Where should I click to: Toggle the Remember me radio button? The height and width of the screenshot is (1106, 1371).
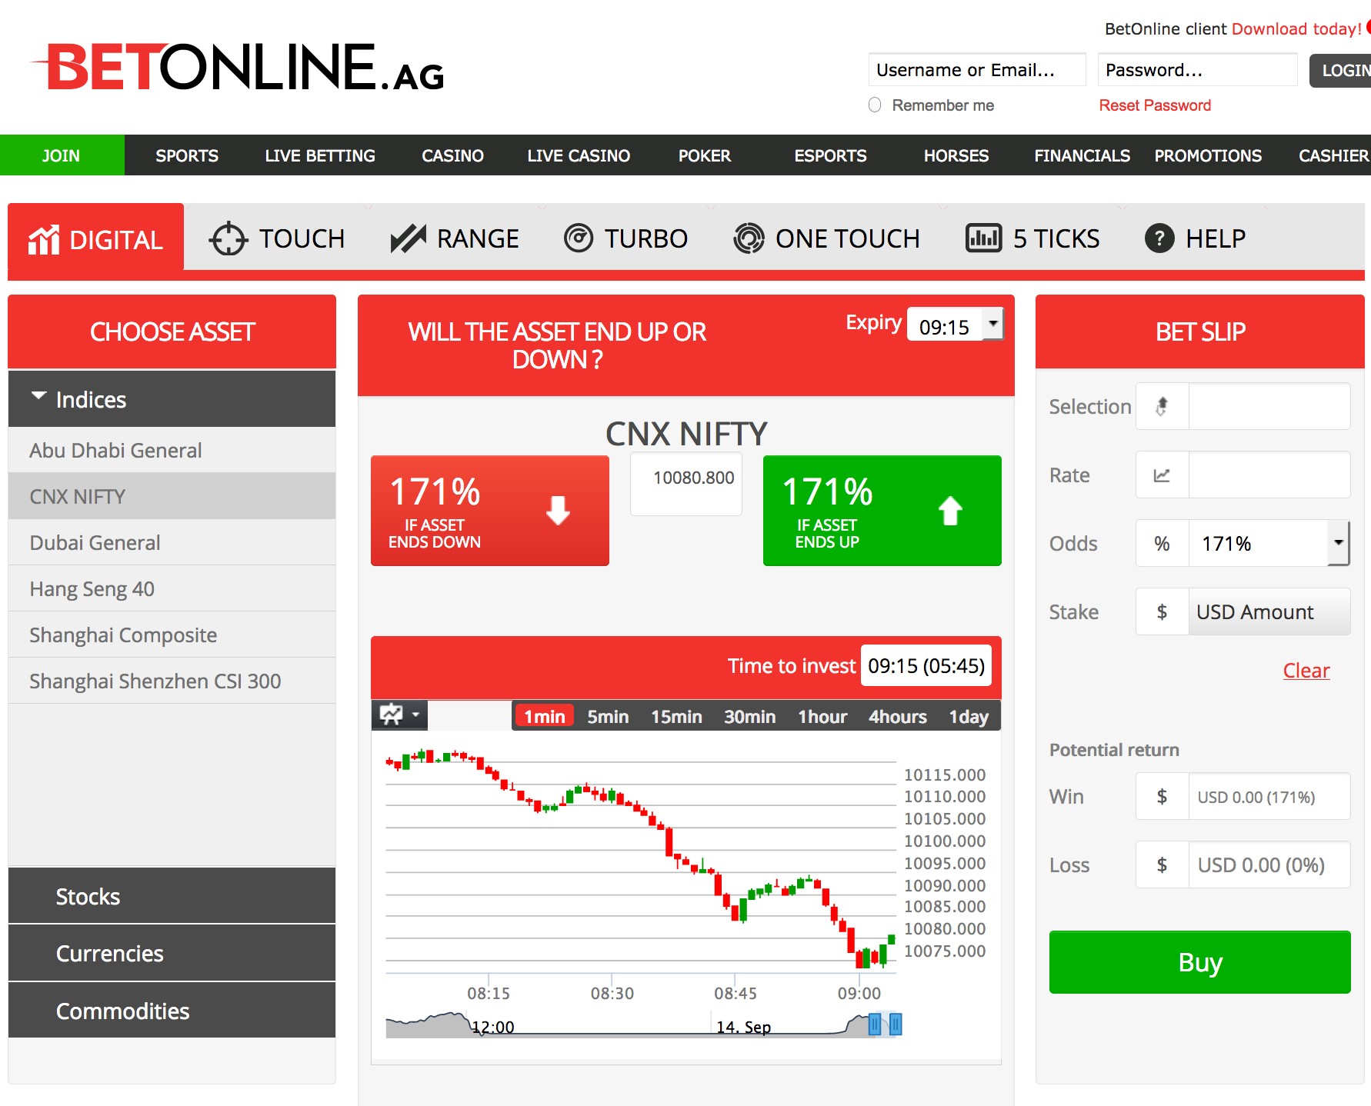pos(875,105)
